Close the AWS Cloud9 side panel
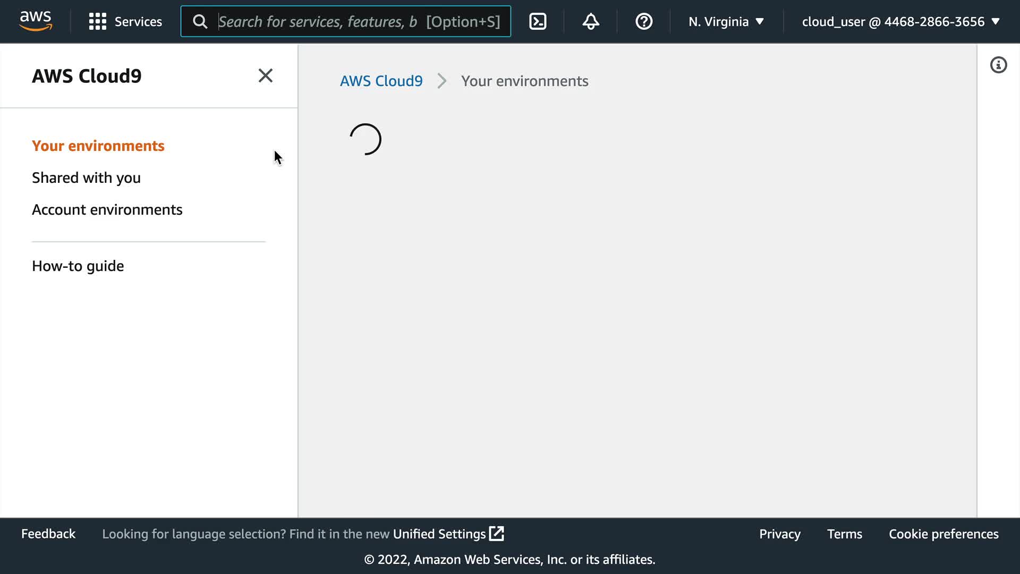This screenshot has width=1020, height=574. click(265, 75)
